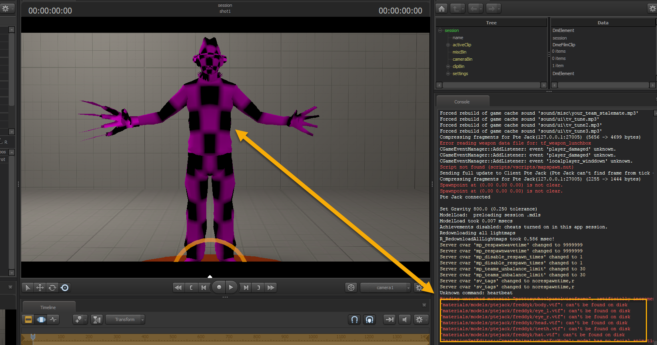Mute audio with the speaker button
Viewport: 657px width, 345px height.
(404, 319)
